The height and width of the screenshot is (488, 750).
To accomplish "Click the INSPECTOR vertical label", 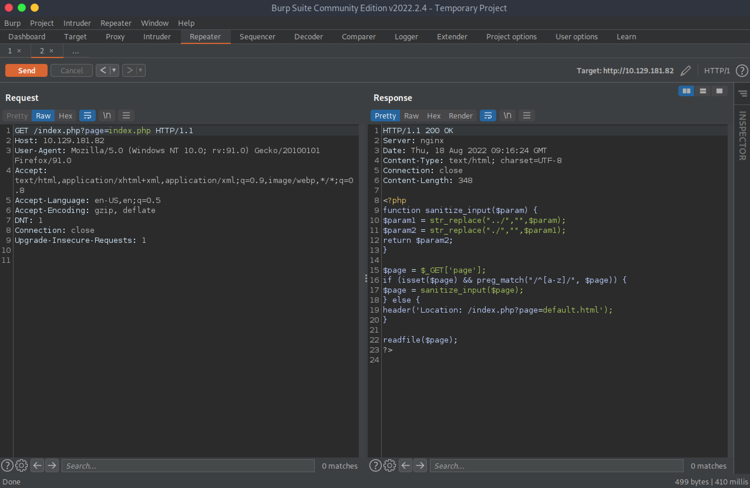I will coord(742,135).
